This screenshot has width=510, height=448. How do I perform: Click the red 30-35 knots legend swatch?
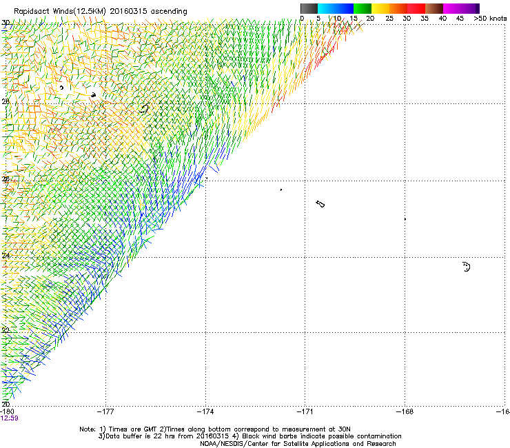[416, 8]
